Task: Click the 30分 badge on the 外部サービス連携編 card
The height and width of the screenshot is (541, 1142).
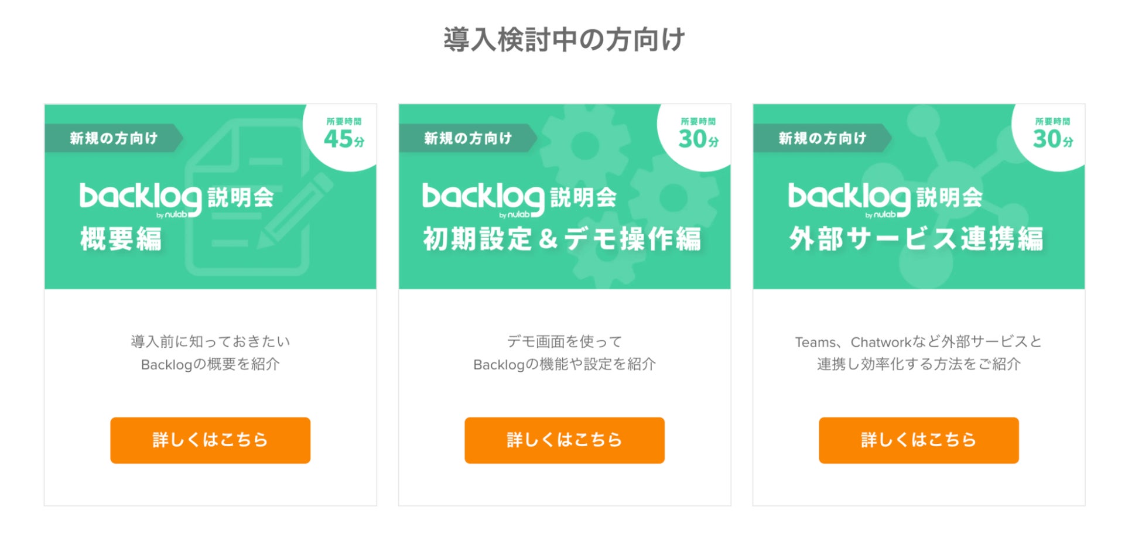Action: click(x=1052, y=135)
